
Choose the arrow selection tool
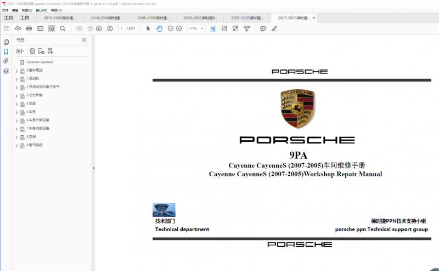coord(148,28)
